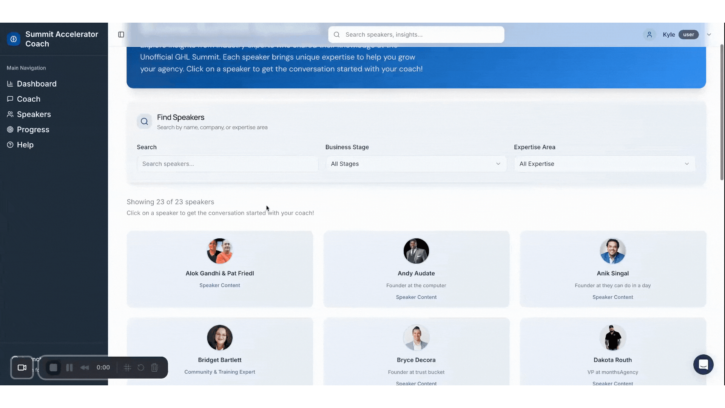Screen dimensions: 725x408
Task: Stop the screen recording
Action: tap(53, 368)
